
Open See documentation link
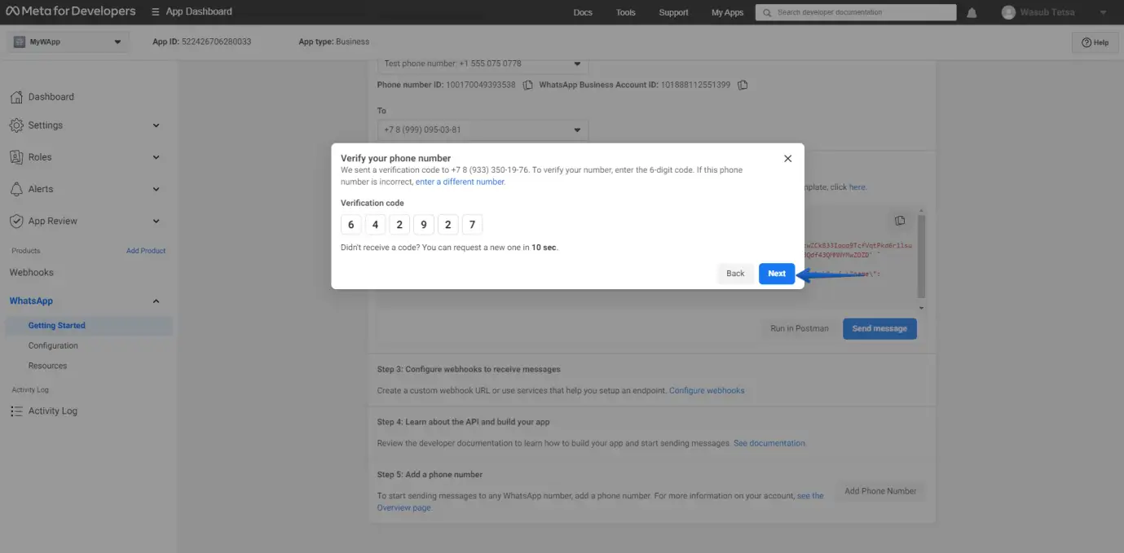(x=769, y=443)
